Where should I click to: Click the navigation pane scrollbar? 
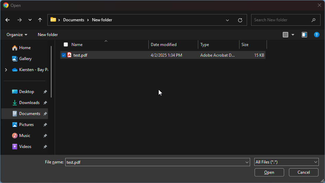click(x=51, y=72)
